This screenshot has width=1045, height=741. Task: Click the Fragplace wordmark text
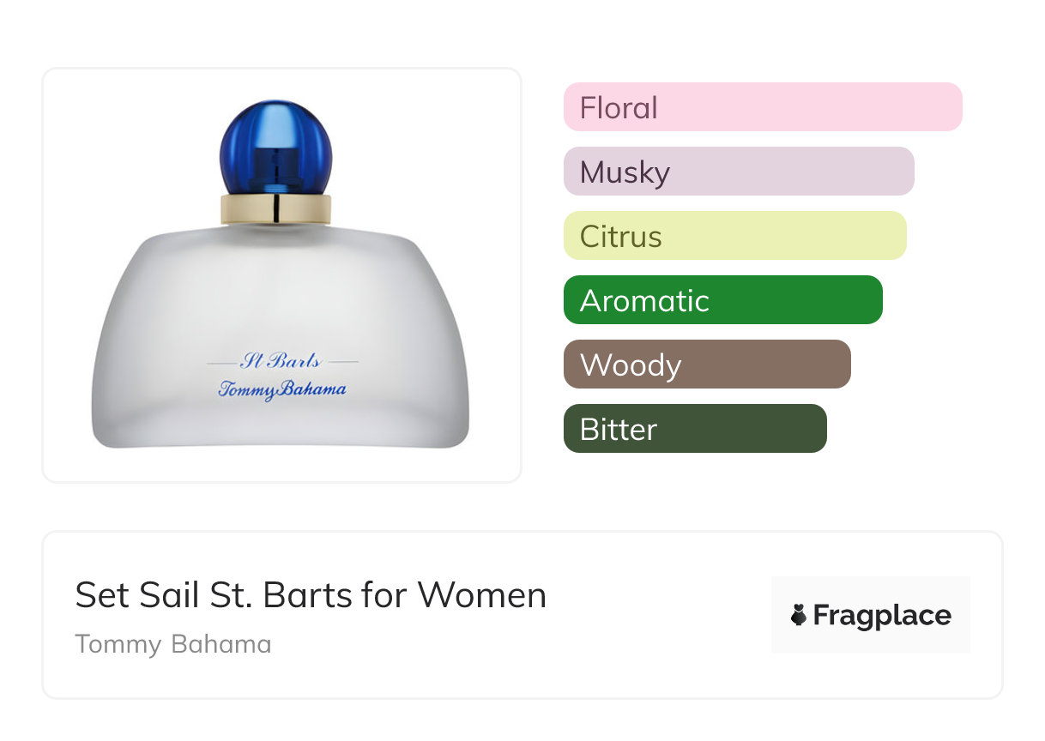click(881, 615)
